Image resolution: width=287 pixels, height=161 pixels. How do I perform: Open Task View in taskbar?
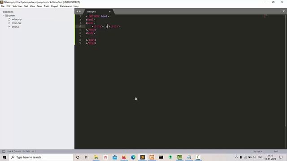click(x=87, y=157)
